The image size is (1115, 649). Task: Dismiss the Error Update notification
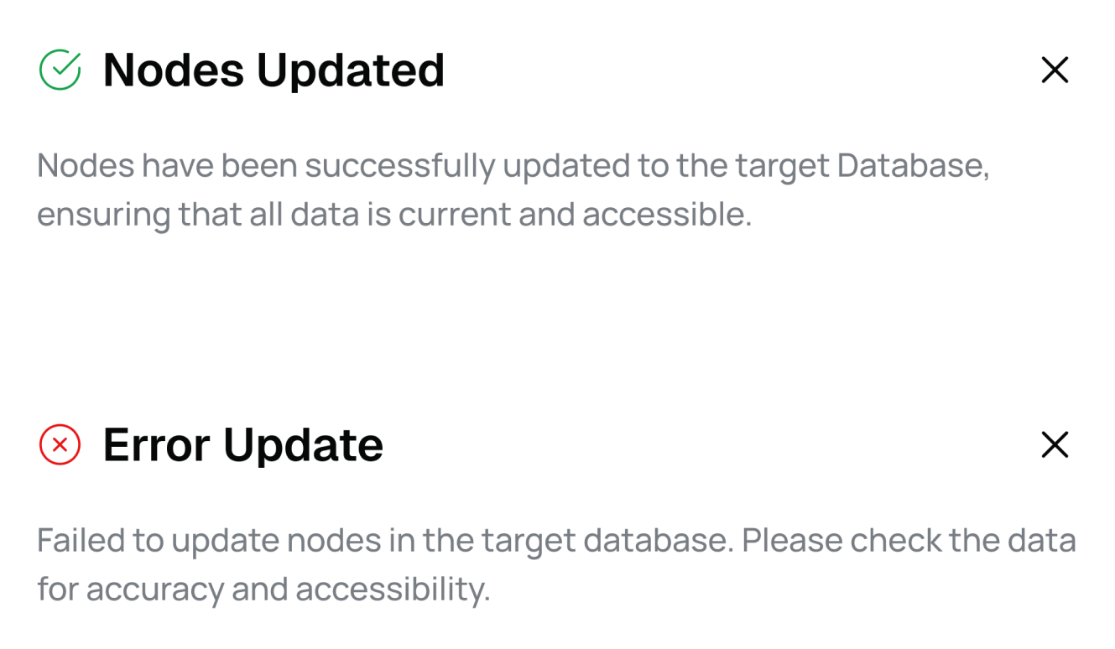pyautogui.click(x=1055, y=445)
